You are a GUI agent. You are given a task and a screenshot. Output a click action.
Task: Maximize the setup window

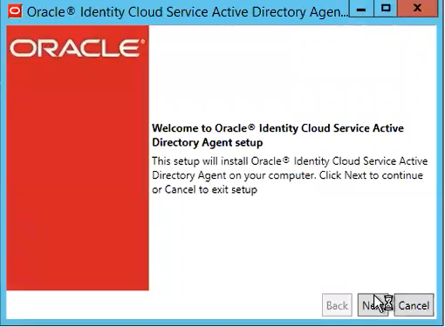coord(386,8)
